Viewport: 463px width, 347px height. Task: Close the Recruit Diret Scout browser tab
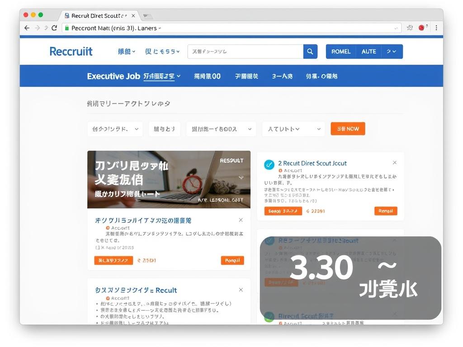[x=133, y=16]
